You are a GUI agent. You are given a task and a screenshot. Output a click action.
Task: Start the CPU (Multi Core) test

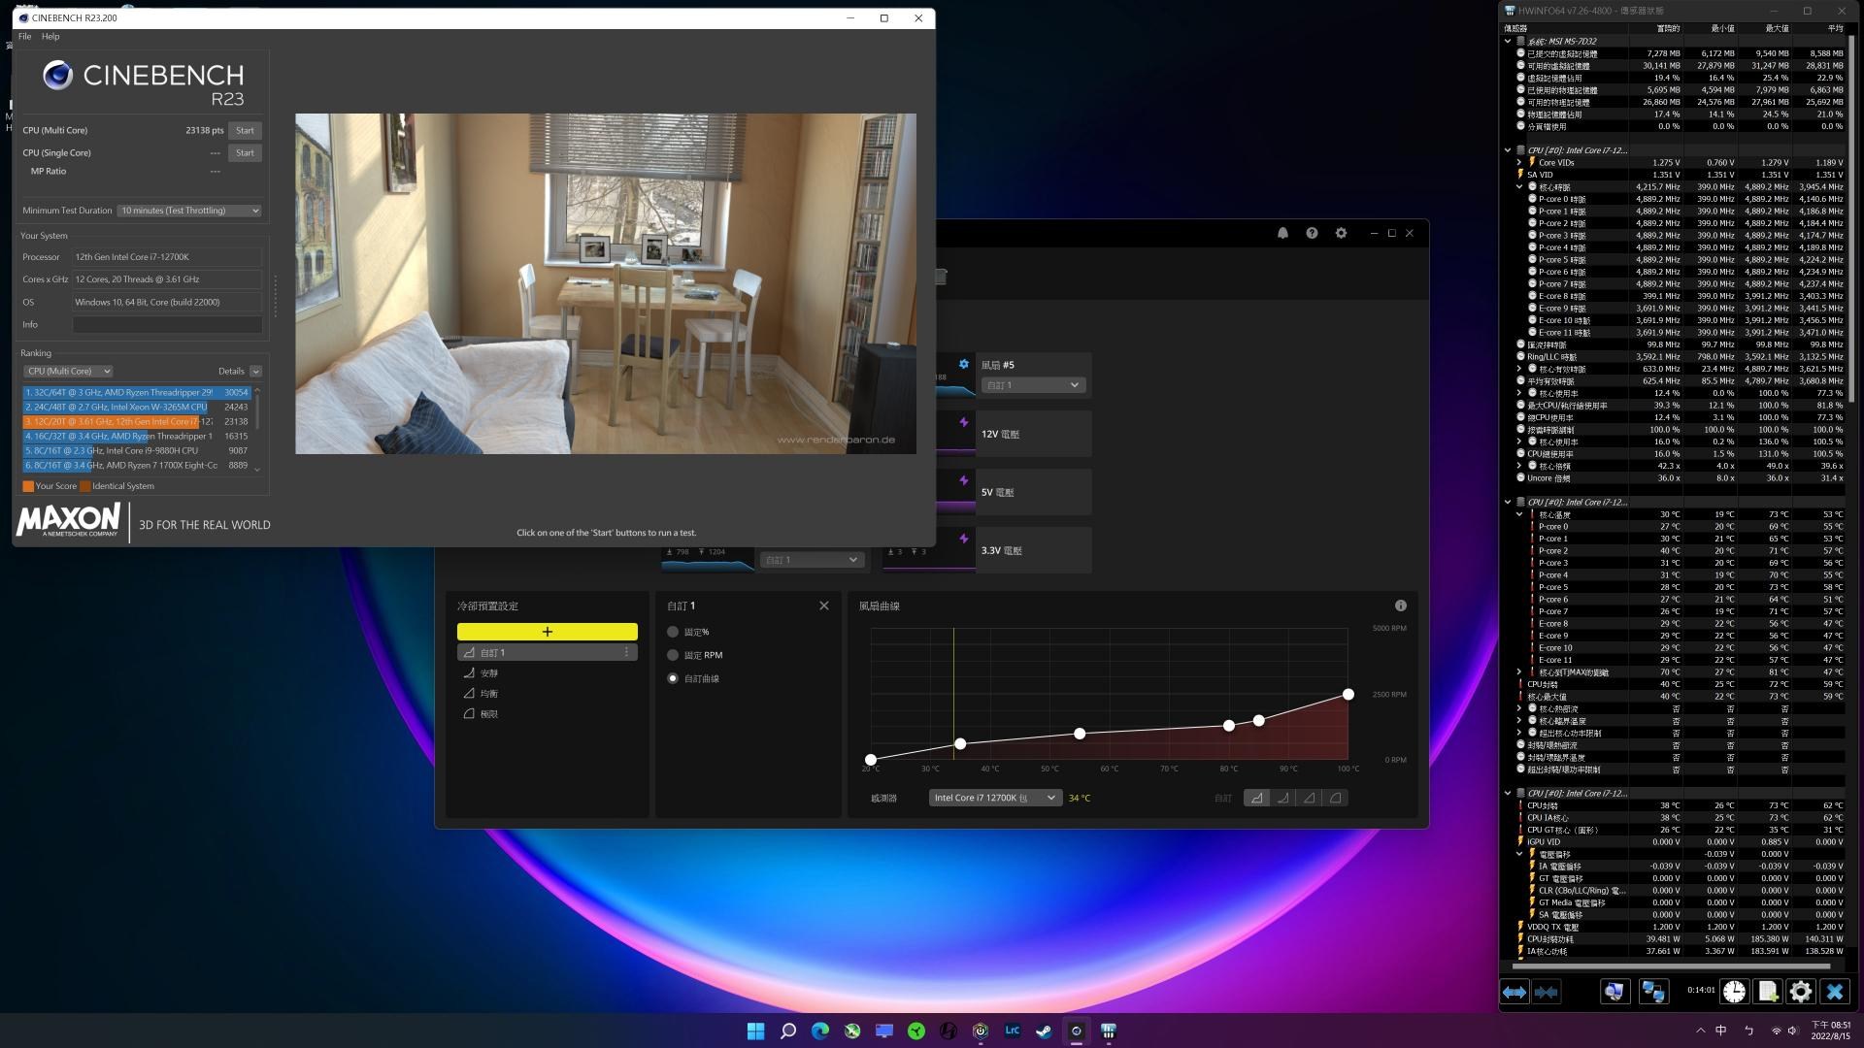[245, 130]
